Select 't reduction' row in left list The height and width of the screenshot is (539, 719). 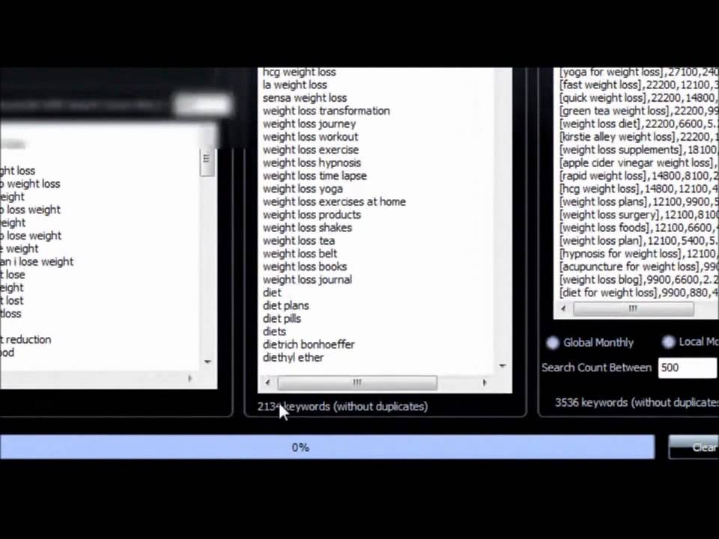coord(25,340)
